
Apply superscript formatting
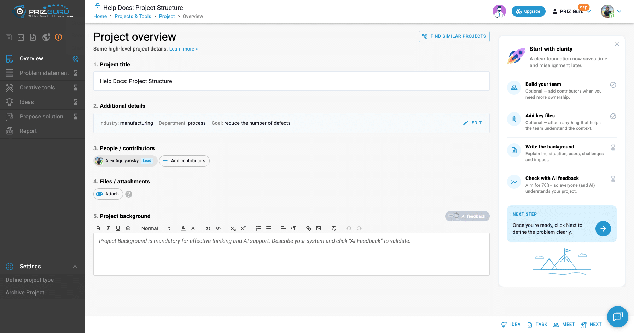tap(243, 228)
